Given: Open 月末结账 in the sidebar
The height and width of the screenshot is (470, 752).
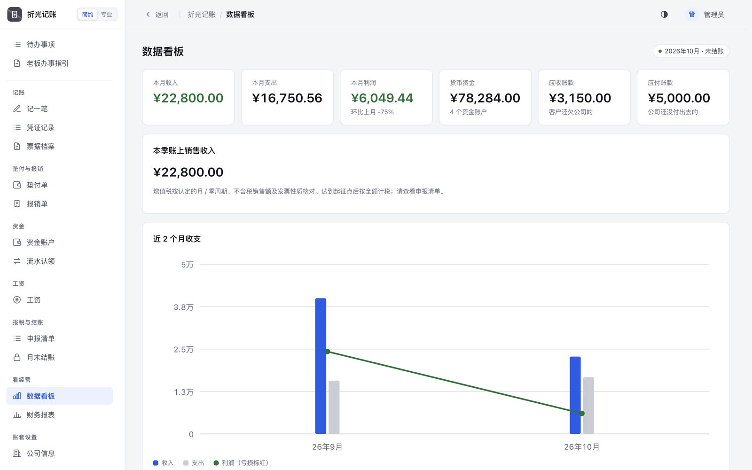Looking at the screenshot, I should (60, 357).
